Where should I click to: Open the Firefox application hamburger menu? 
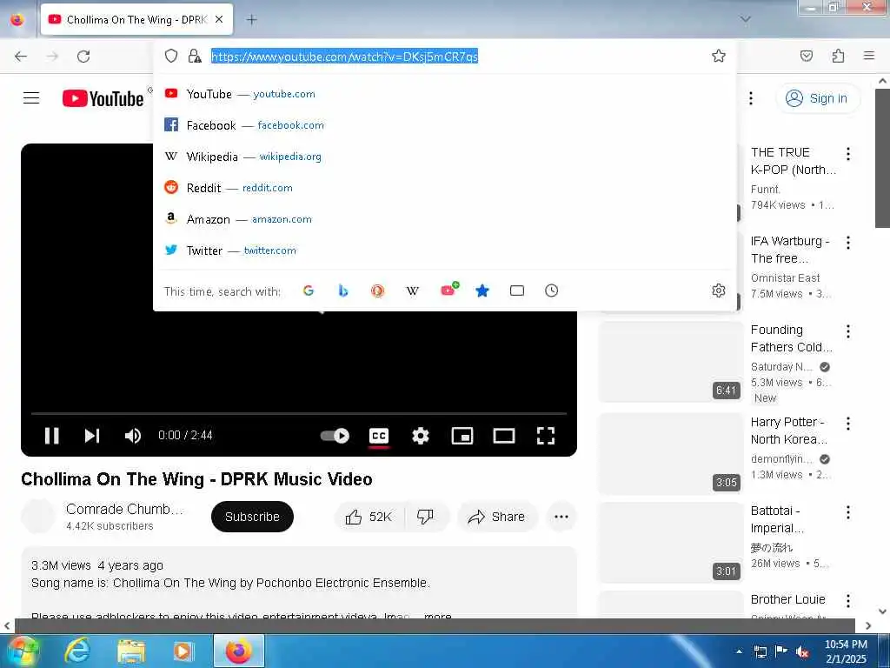point(869,56)
